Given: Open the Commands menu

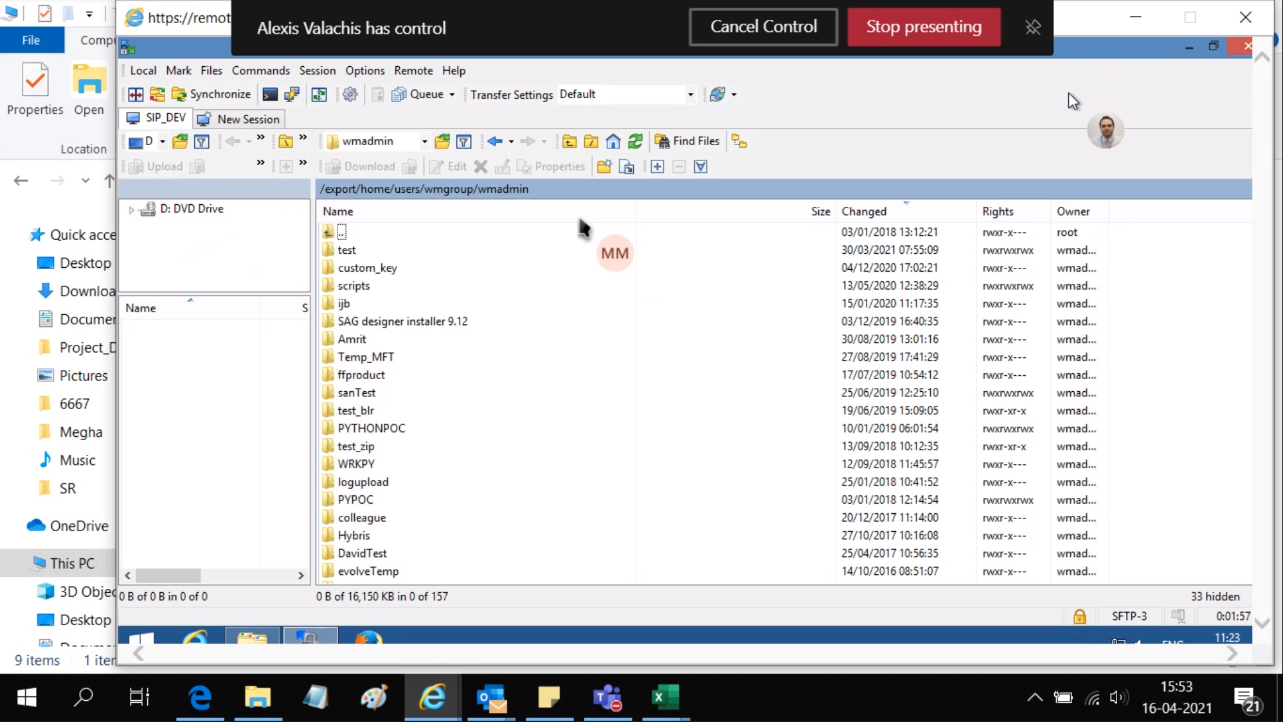Looking at the screenshot, I should click(x=260, y=71).
